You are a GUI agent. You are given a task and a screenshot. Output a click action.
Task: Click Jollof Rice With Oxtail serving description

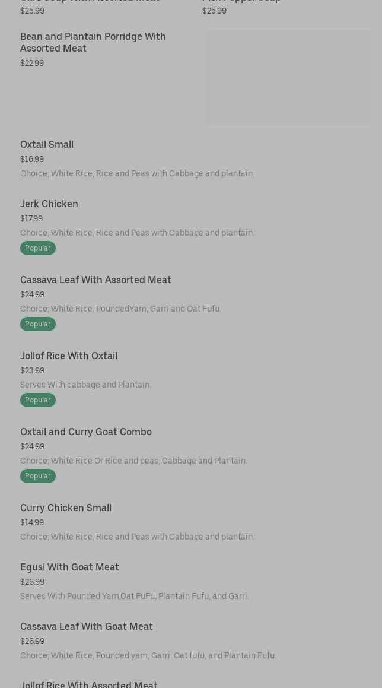pyautogui.click(x=85, y=385)
